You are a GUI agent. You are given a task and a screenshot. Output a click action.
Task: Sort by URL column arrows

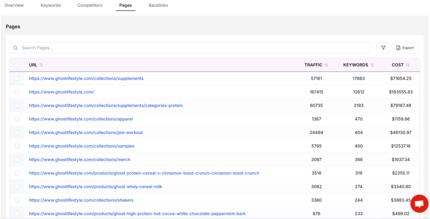click(x=41, y=65)
